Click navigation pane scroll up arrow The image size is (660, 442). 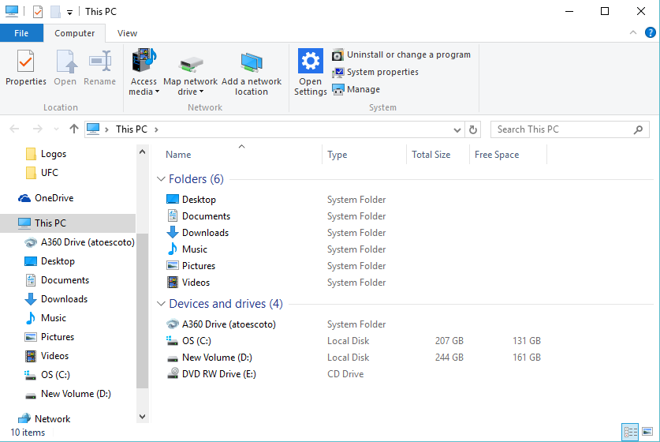[142, 152]
